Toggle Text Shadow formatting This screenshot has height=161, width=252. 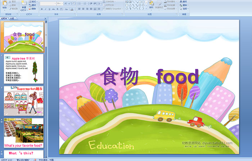click(x=57, y=9)
